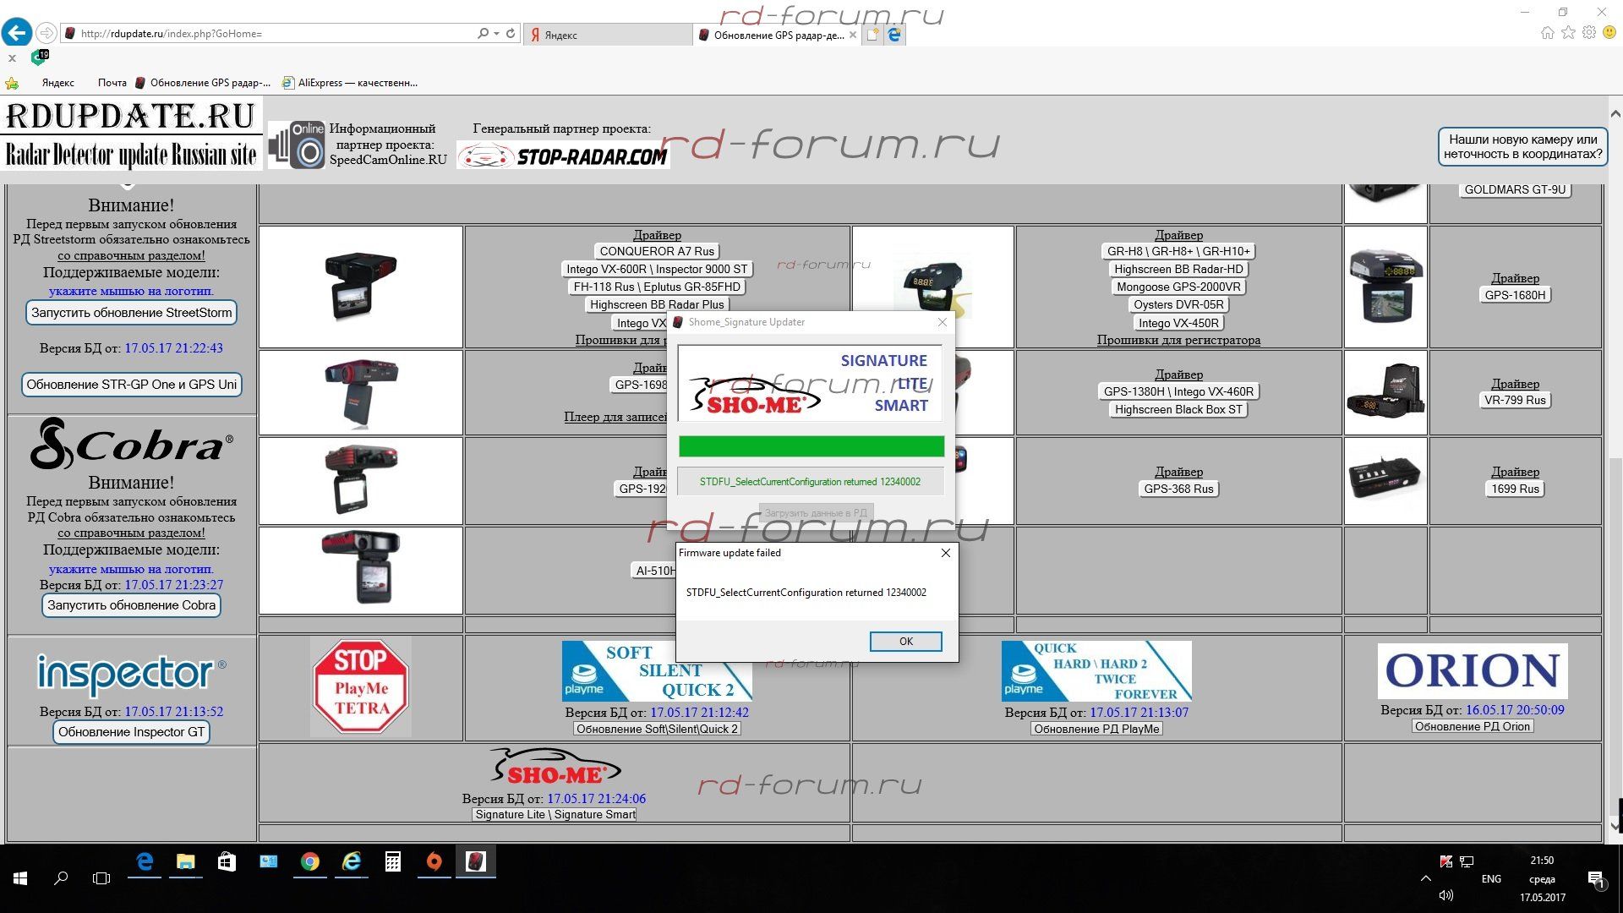Click Обновление Inspector GT button
1623x913 pixels.
point(131,732)
